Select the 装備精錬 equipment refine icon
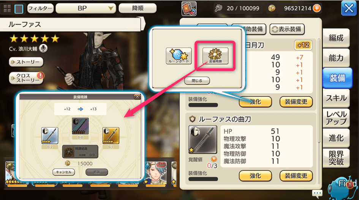Screen dimensions: 359x200 (x=215, y=56)
